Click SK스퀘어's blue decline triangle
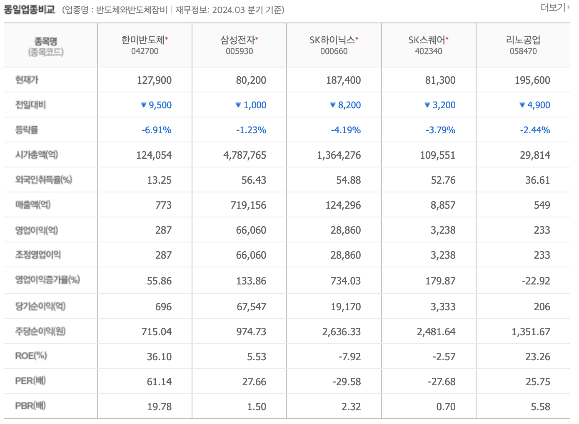Viewport: 579px width, 424px height. [x=427, y=105]
